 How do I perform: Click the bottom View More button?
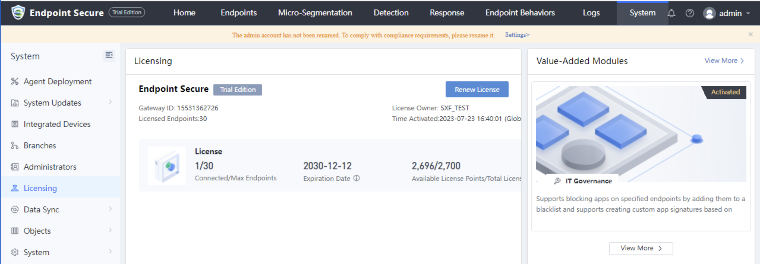[x=641, y=248]
